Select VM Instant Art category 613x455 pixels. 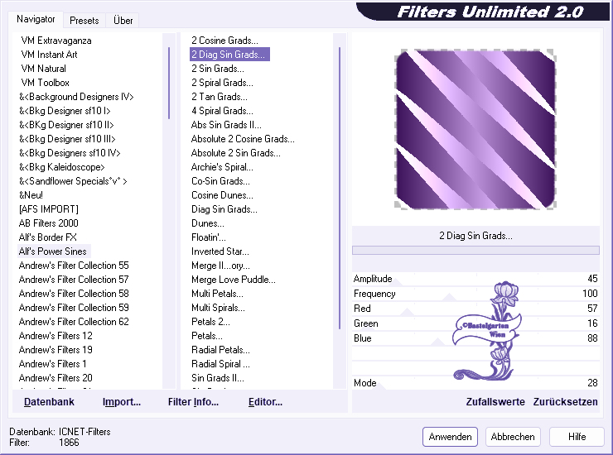(49, 55)
